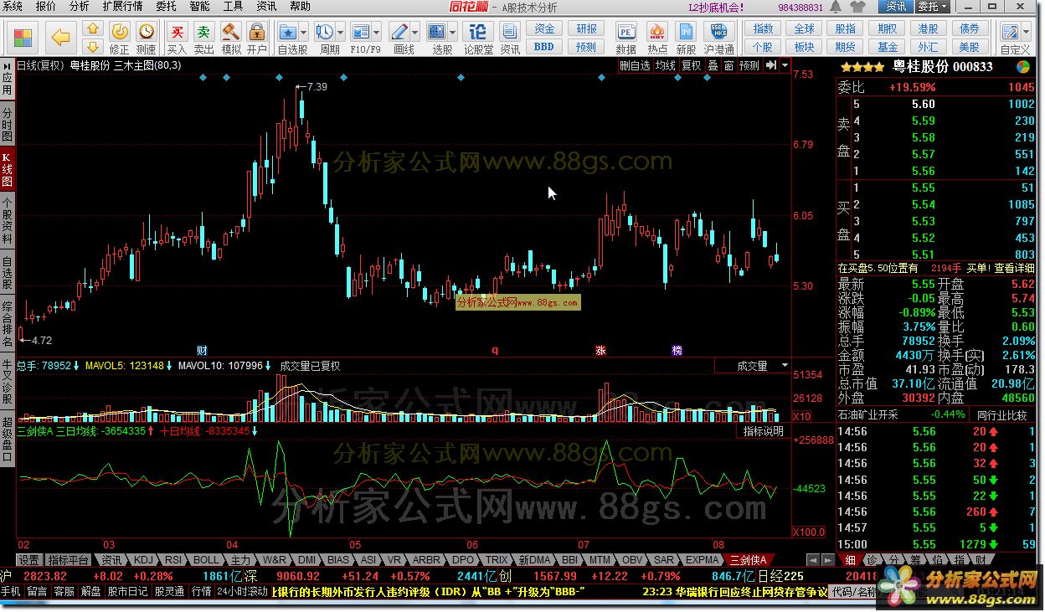The width and height of the screenshot is (1045, 612).
Task: Click the 新股 IPO icon
Action: tap(686, 33)
